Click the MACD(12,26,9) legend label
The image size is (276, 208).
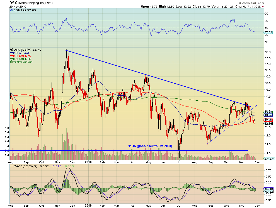[25, 166]
